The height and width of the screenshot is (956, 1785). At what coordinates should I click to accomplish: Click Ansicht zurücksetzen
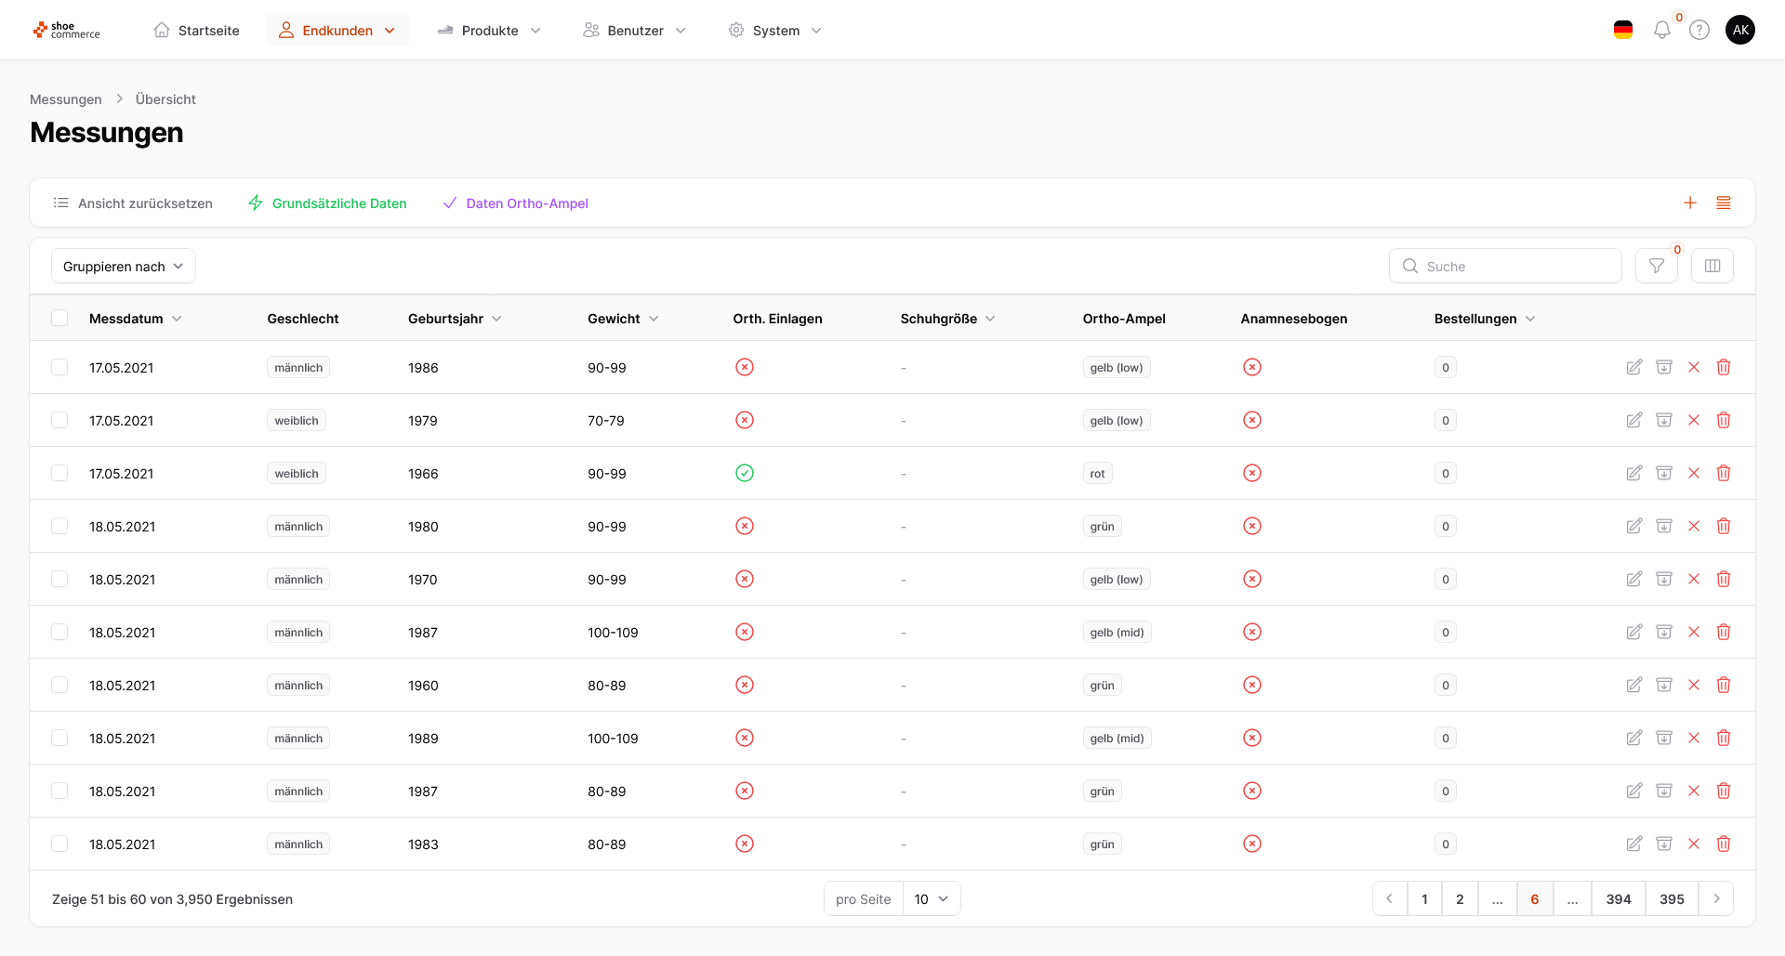(x=133, y=203)
